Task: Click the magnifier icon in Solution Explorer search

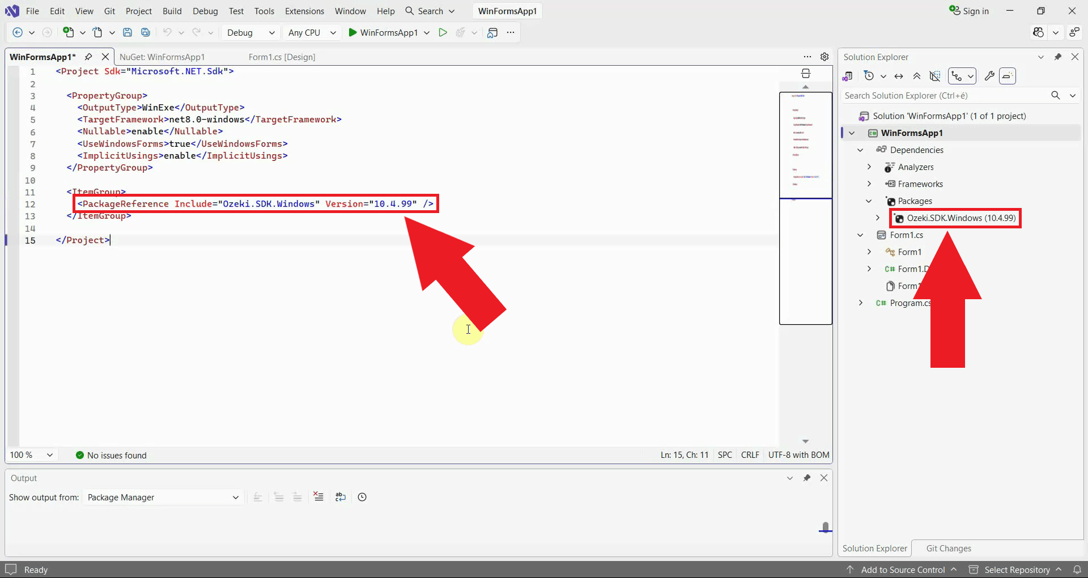Action: (x=1056, y=95)
